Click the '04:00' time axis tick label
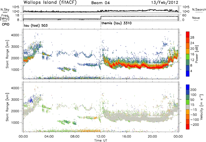This screenshot has height=142, width=206. [49, 137]
